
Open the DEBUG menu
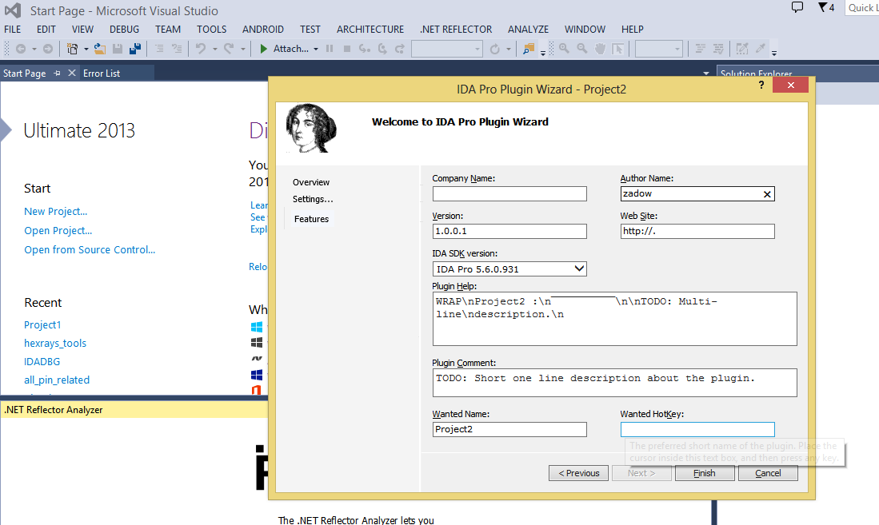pos(124,29)
